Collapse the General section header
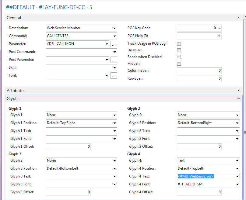Viewport: 246px width, 200px height. (x=239, y=18)
